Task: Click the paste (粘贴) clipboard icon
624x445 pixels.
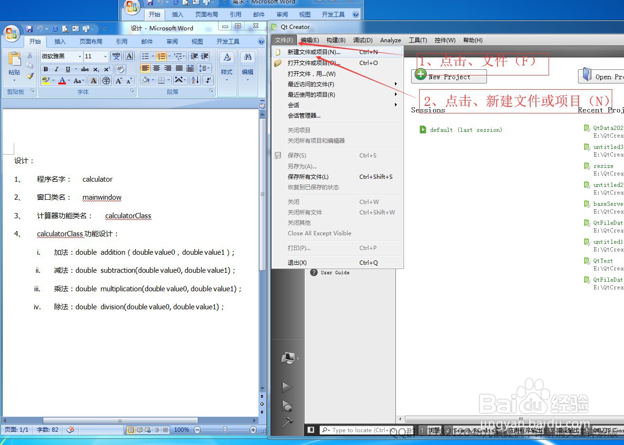Action: point(14,59)
